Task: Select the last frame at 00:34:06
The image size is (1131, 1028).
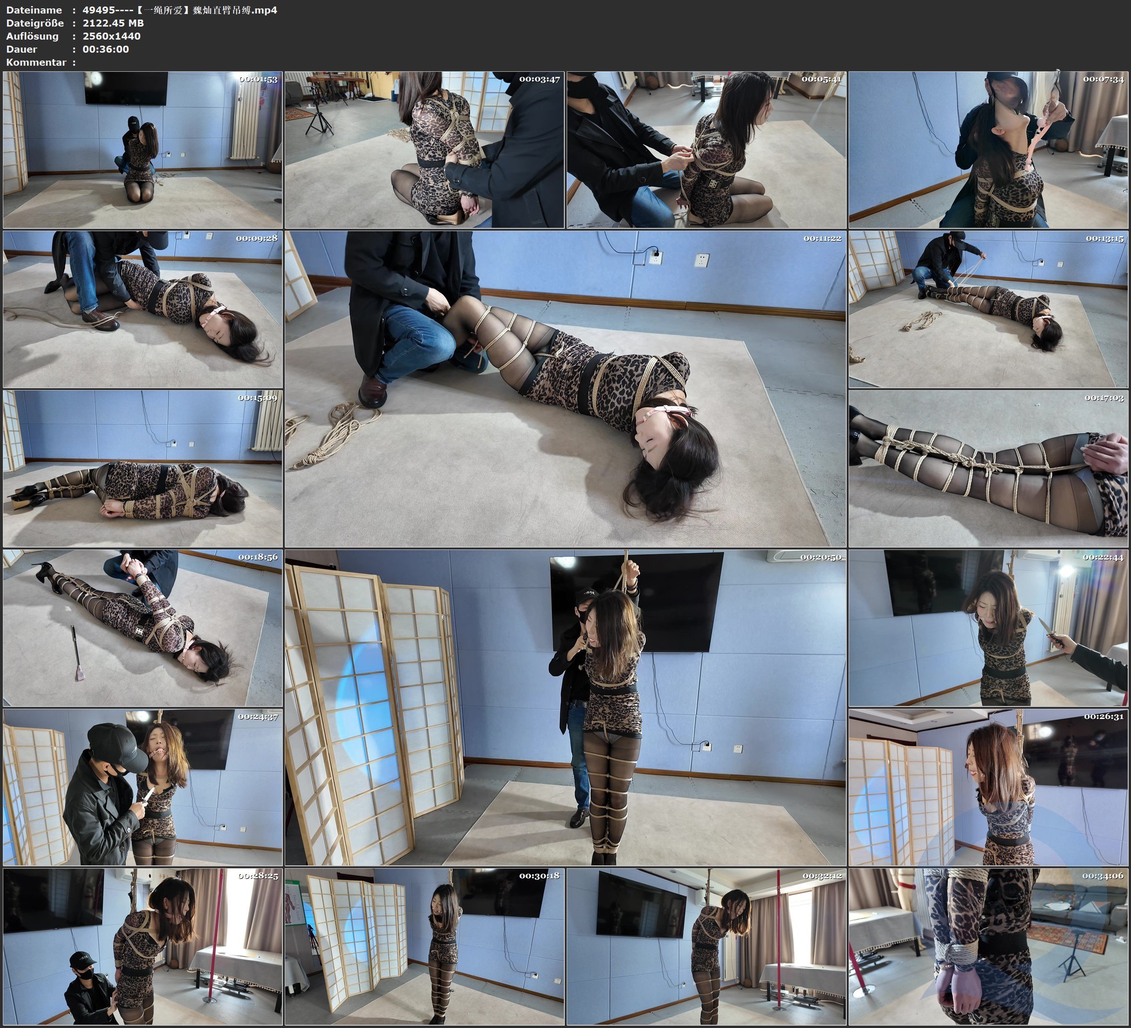Action: point(988,946)
